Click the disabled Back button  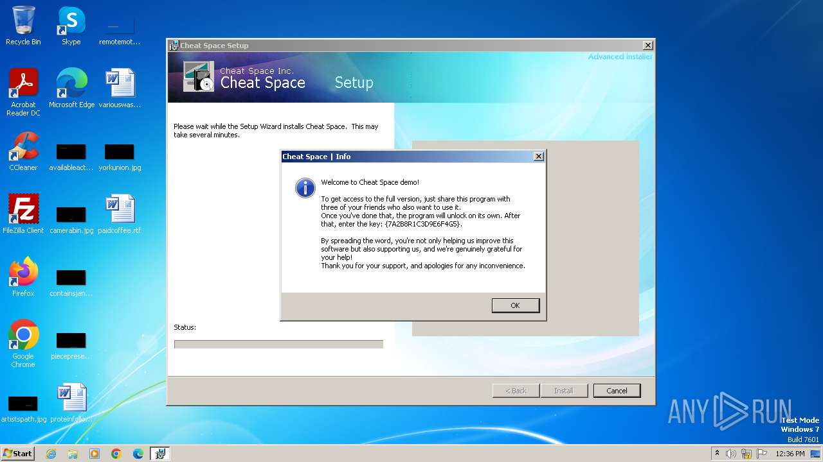coord(516,390)
